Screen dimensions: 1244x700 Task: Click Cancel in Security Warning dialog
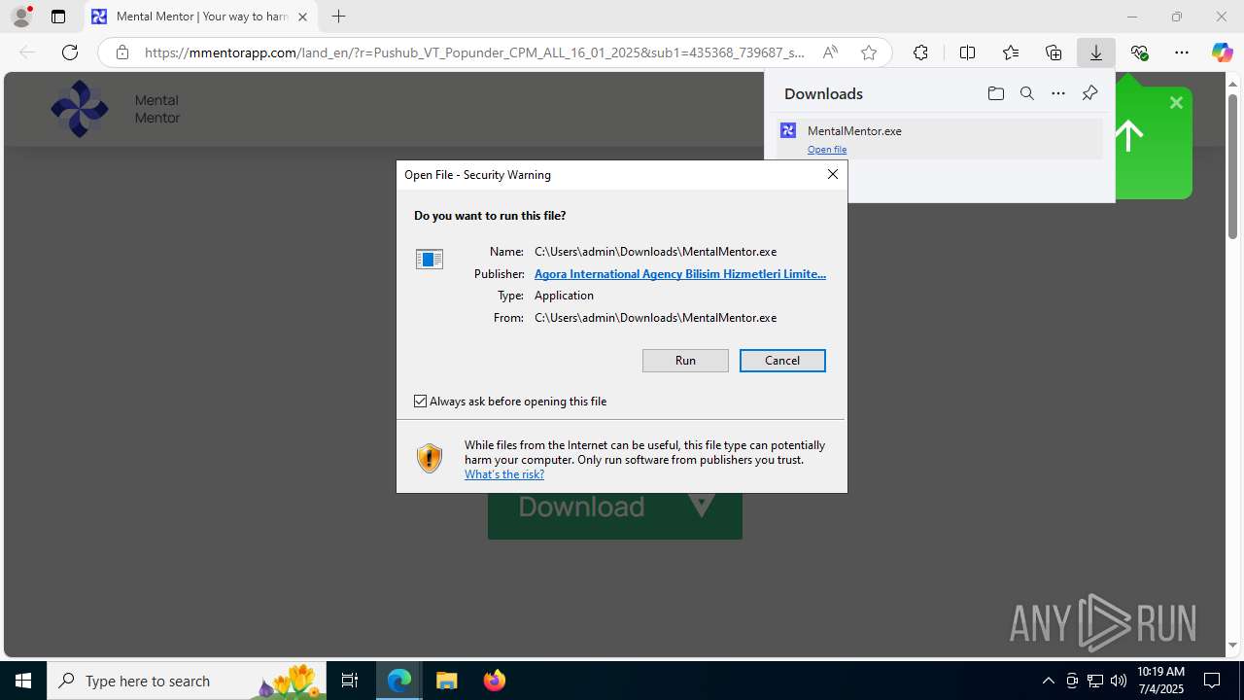(782, 361)
